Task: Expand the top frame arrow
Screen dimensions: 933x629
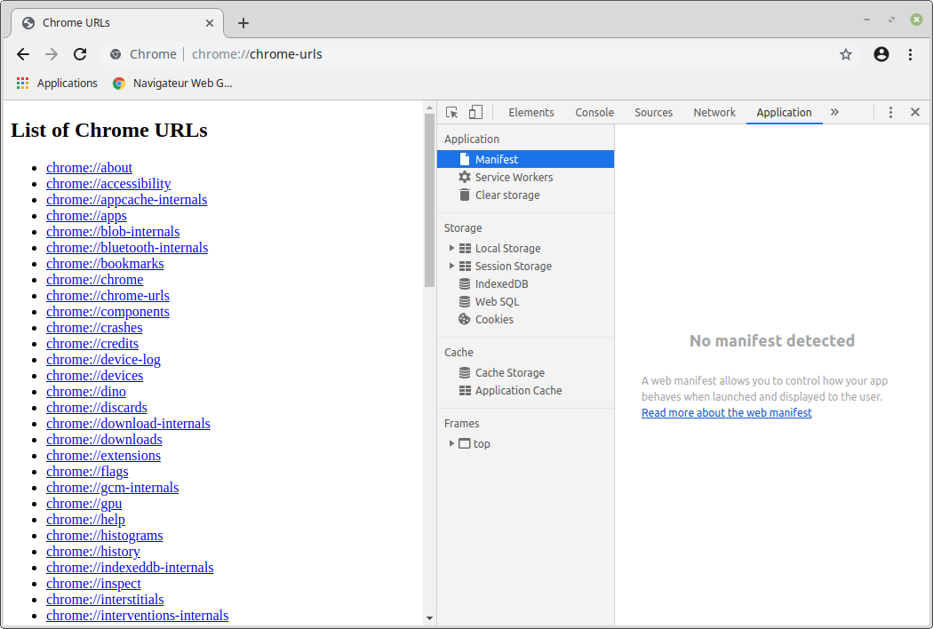Action: (x=451, y=443)
